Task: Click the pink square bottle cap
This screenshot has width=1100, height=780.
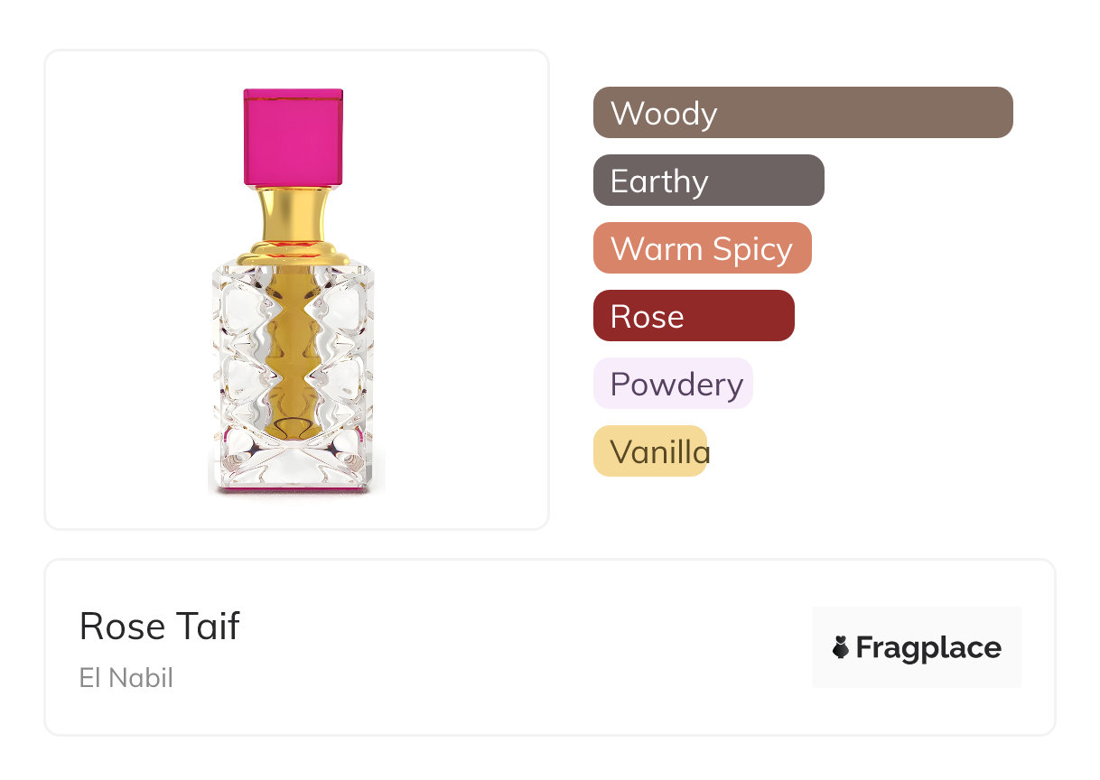Action: point(293,137)
